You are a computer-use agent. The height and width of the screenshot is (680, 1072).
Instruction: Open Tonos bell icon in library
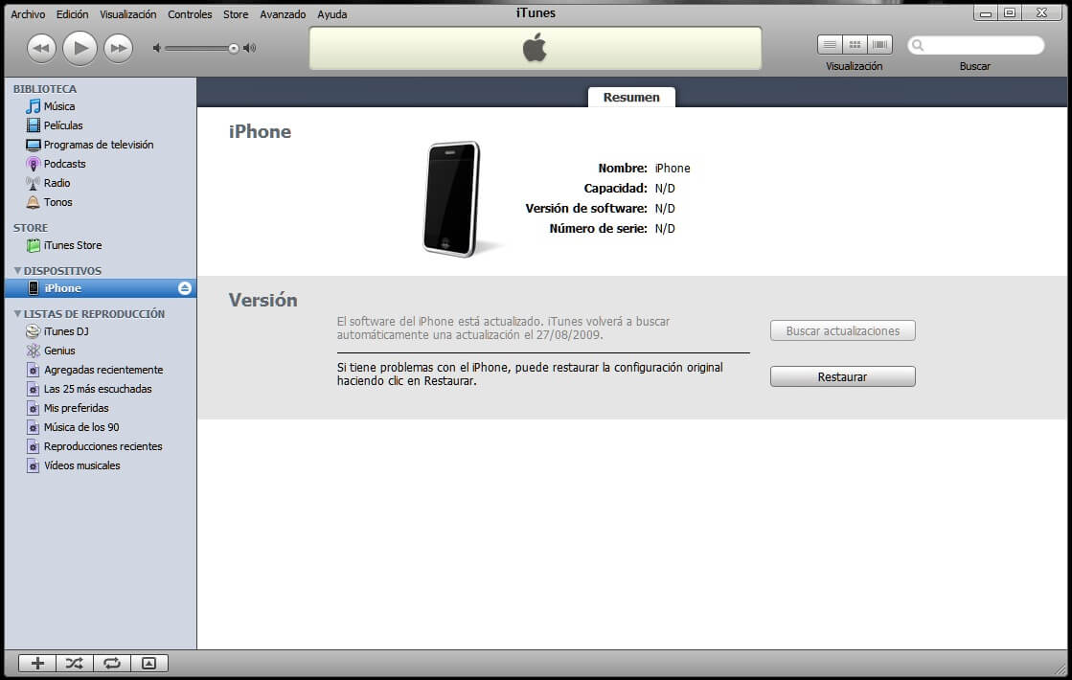tap(33, 202)
